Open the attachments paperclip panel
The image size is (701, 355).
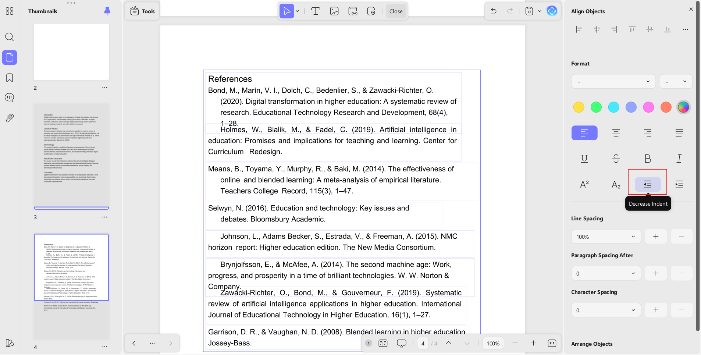pos(10,118)
